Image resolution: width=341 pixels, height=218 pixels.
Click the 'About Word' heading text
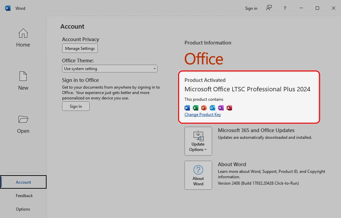tap(232, 164)
